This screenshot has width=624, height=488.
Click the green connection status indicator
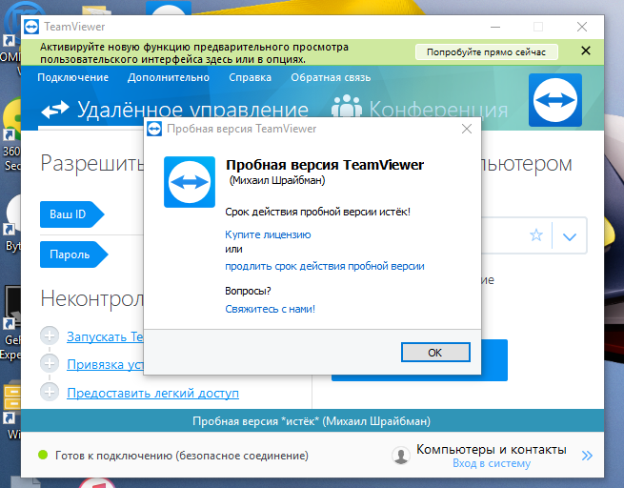point(43,455)
